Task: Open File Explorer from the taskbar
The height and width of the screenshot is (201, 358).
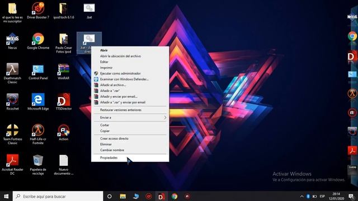Action: 123,196
